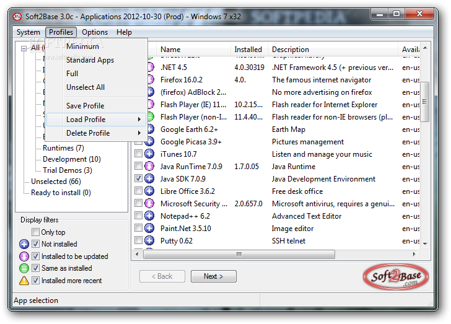Click the yellow warning Installed more recent icon
The height and width of the screenshot is (324, 451).
[24, 280]
